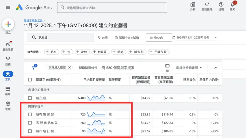
Task: Sort by 平均每月搜尋量 column
Action: click(94, 80)
